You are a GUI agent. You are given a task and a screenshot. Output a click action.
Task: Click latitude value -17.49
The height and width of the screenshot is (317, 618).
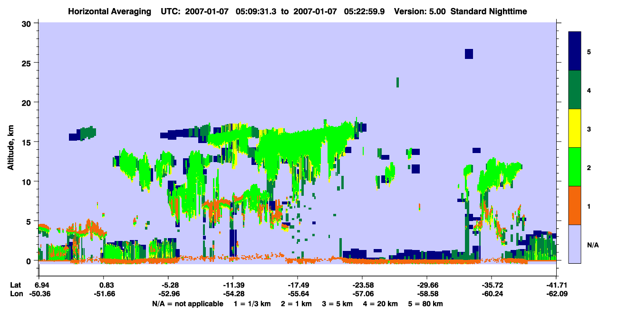[x=298, y=285]
